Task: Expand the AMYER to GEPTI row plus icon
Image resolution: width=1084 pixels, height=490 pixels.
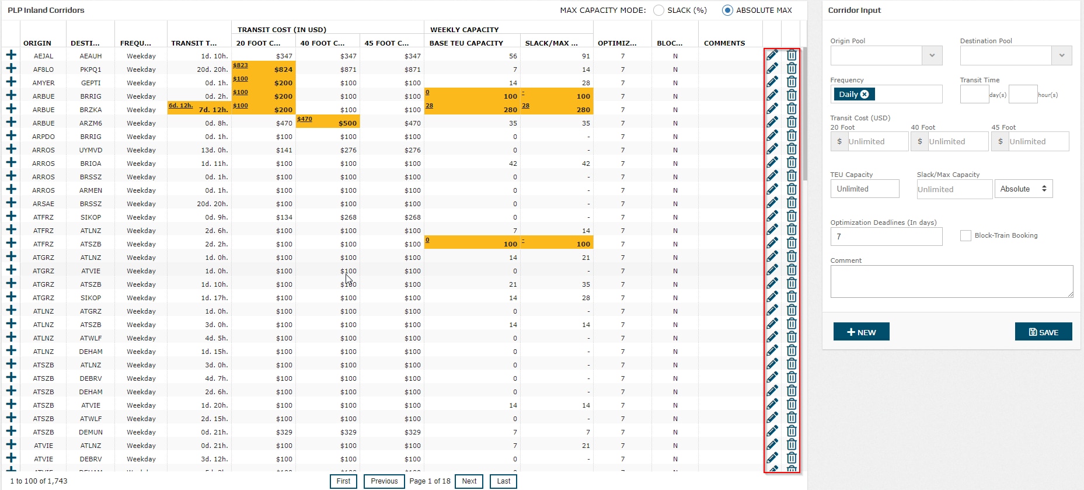Action: pyautogui.click(x=11, y=82)
